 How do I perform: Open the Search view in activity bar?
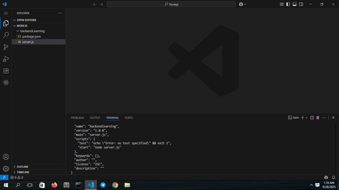coord(6,35)
